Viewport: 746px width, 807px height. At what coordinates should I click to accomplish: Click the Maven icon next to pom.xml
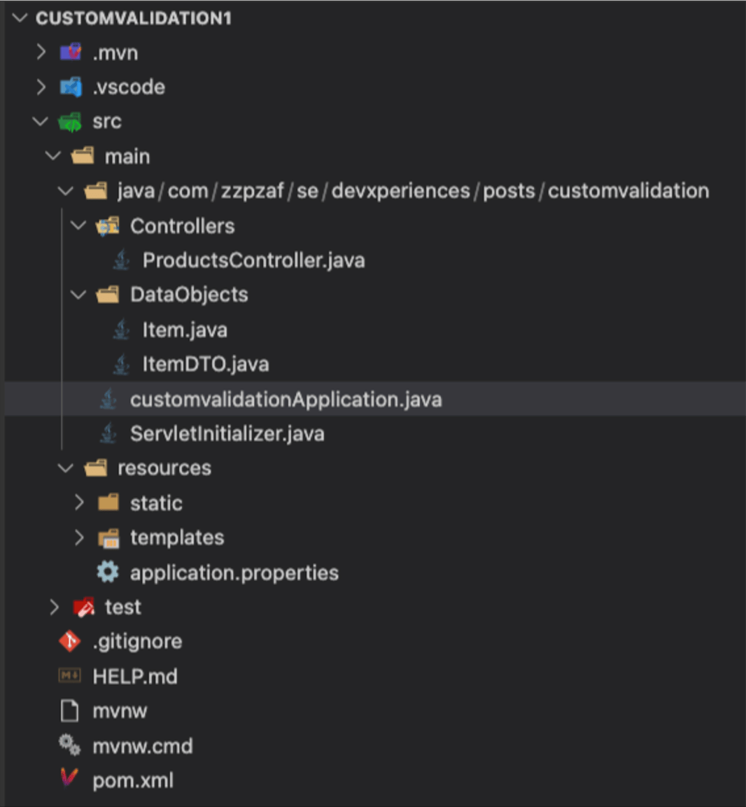[x=70, y=780]
